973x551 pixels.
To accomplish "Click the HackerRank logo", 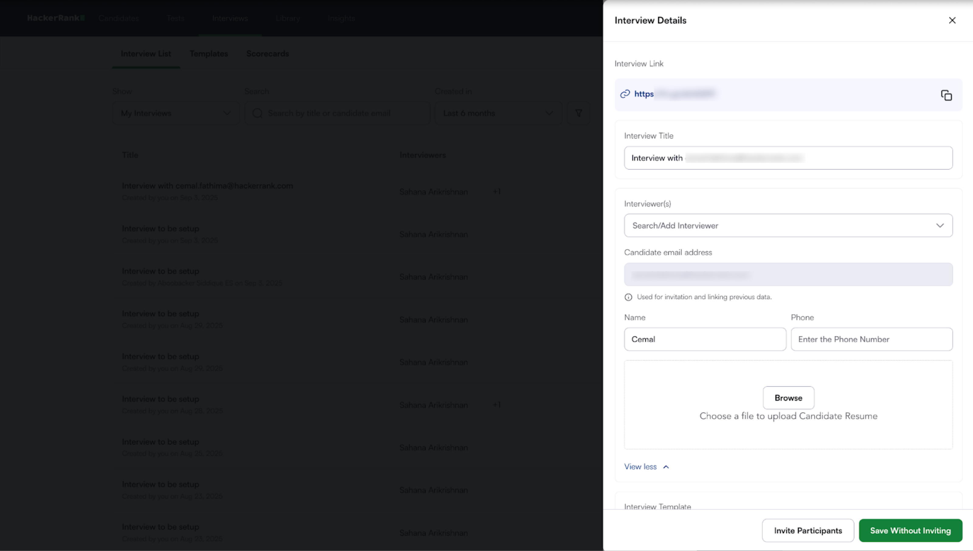I will [56, 18].
